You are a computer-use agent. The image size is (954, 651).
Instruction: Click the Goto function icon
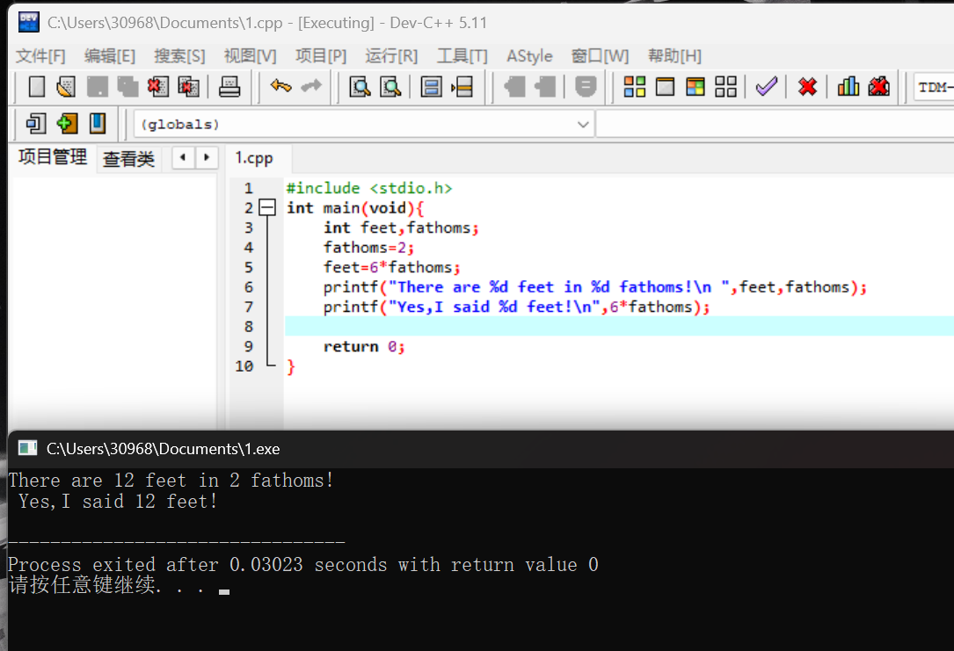(431, 87)
